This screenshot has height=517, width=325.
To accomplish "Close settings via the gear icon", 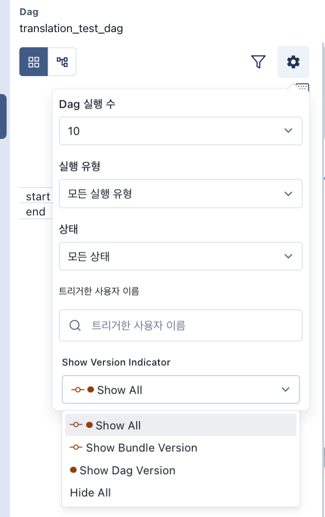I will point(293,61).
